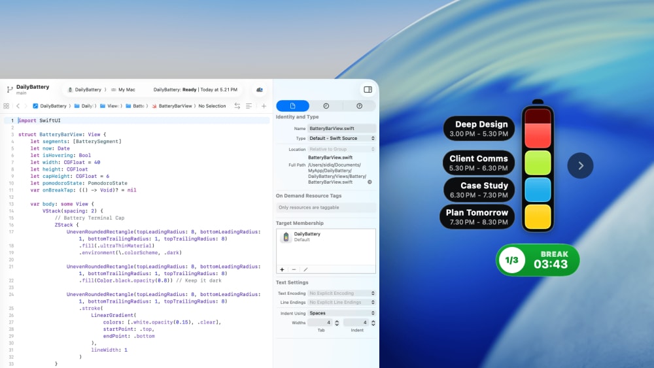This screenshot has height=368, width=654.
Task: Click the 'lineWidth: 1' code line
Action: pyautogui.click(x=109, y=350)
